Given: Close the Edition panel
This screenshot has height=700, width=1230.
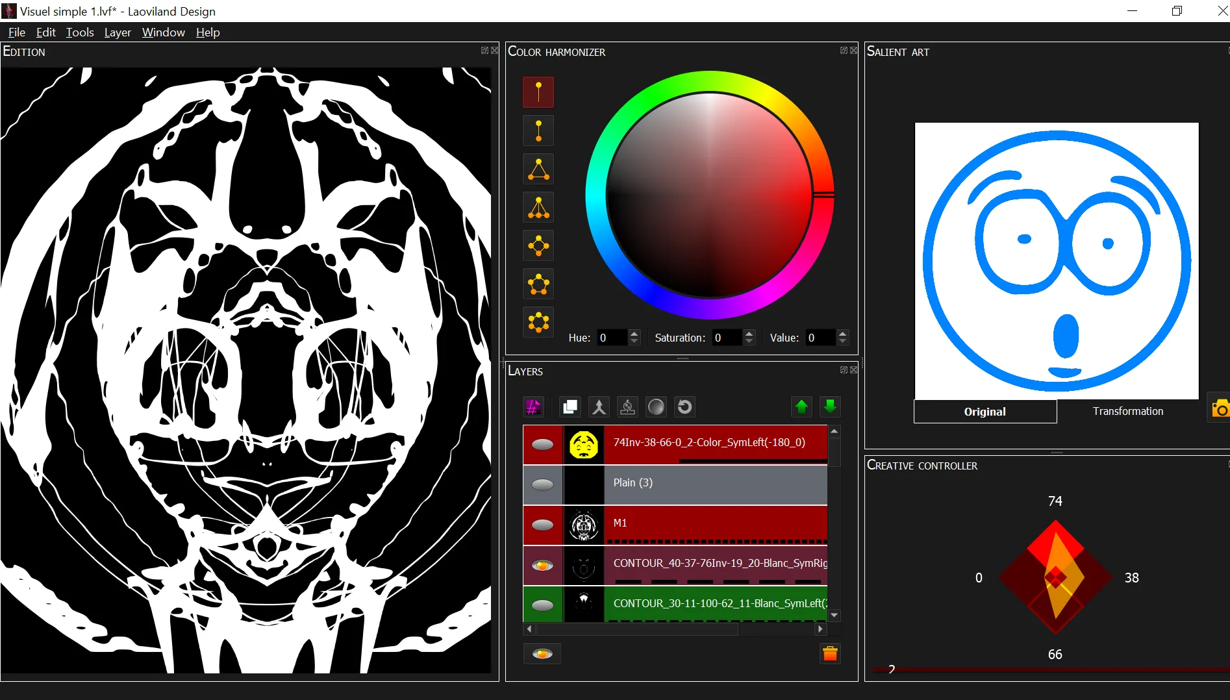Looking at the screenshot, I should tap(494, 51).
